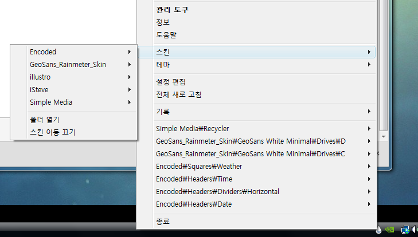418x237 pixels.
Task: Select 관리 도구 menu entry
Action: [172, 10]
